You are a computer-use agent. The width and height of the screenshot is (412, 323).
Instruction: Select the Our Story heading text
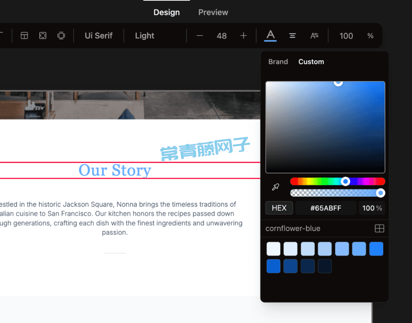(x=115, y=170)
